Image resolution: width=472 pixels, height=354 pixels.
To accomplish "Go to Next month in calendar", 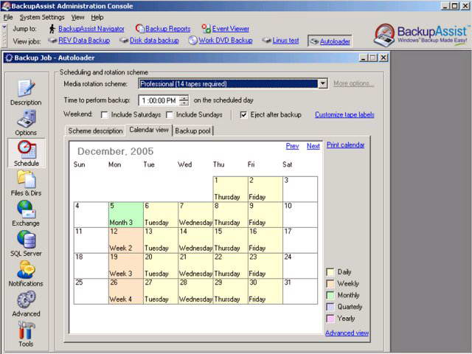I will point(313,146).
